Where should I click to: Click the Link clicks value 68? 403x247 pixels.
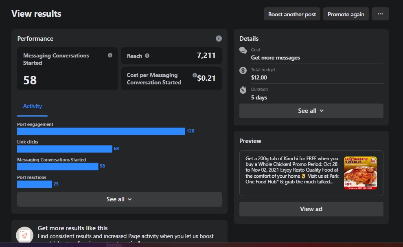(x=116, y=148)
